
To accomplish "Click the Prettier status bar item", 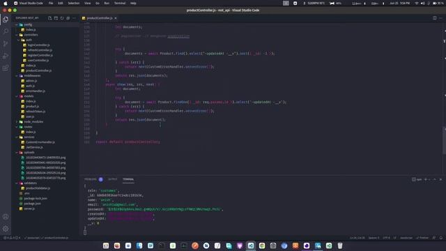I will pyautogui.click(x=422, y=238).
